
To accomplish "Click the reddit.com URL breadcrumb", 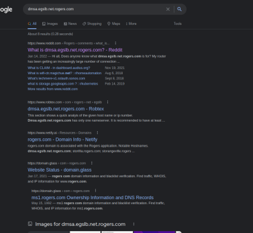I will tap(68, 44).
